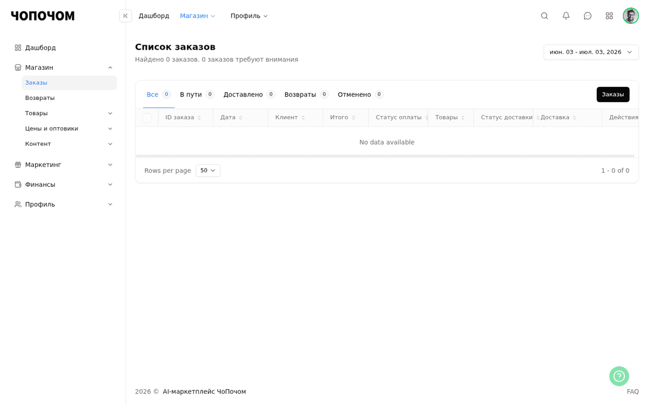Open the apps grid icon

(x=609, y=16)
